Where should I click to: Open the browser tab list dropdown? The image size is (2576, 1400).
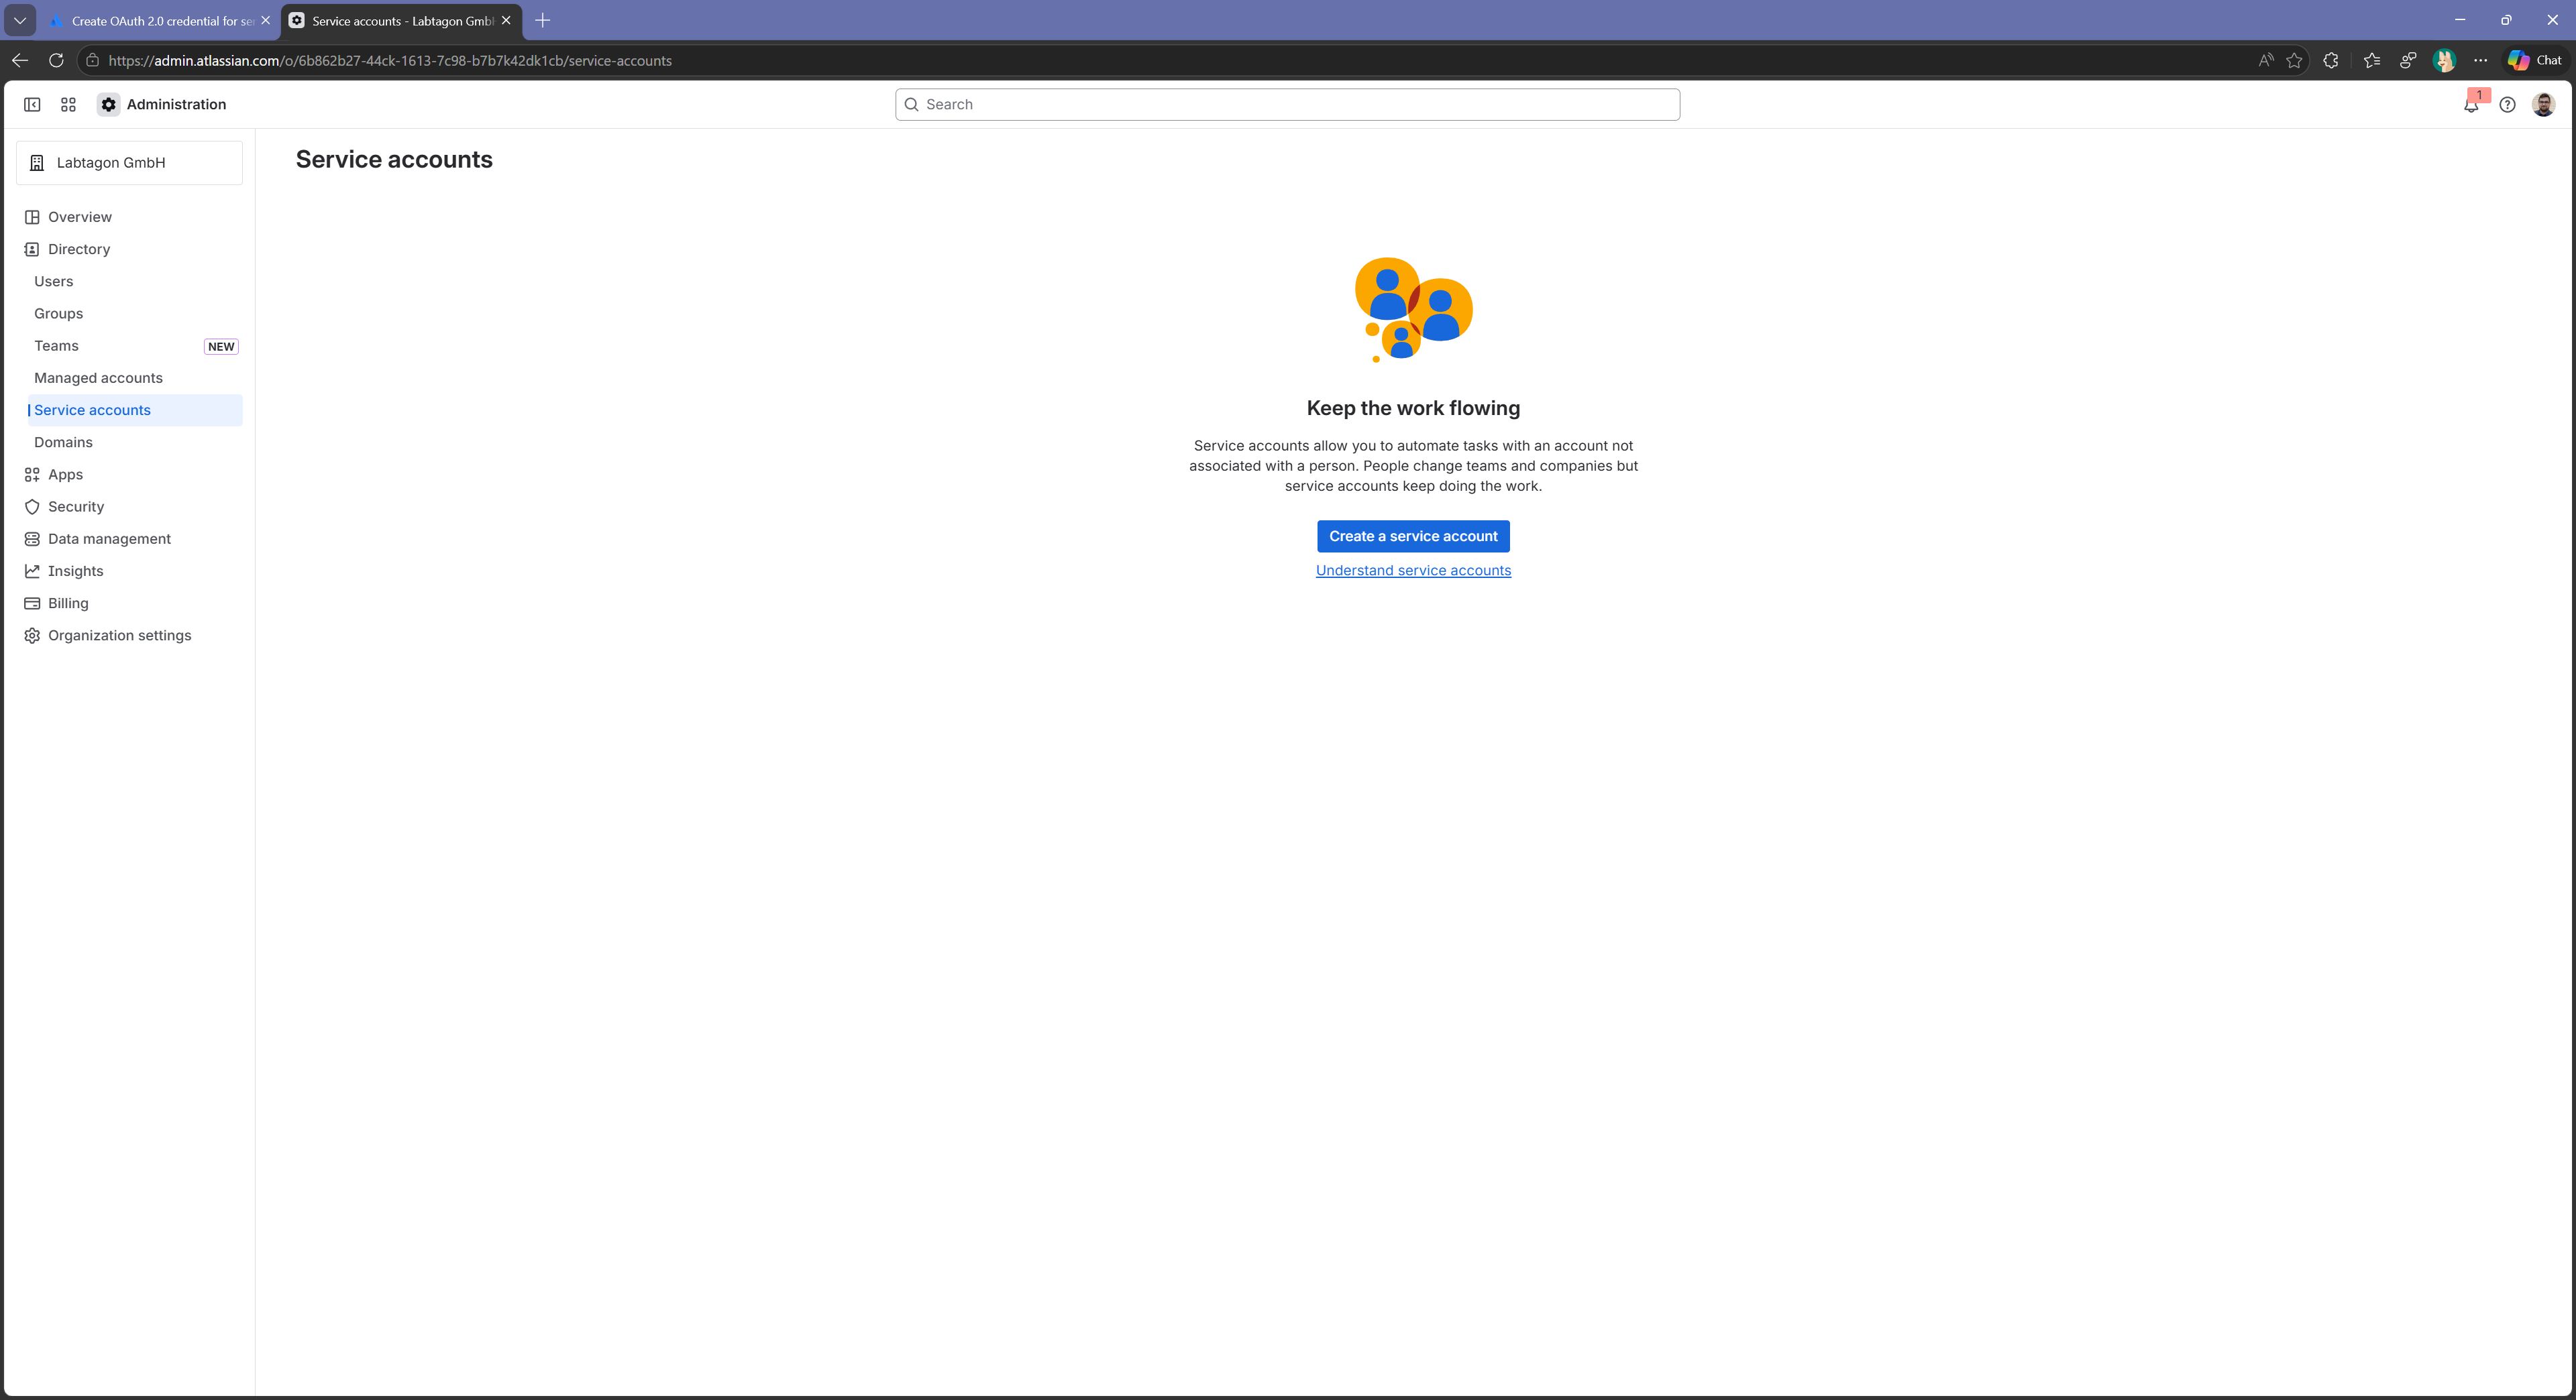click(19, 20)
